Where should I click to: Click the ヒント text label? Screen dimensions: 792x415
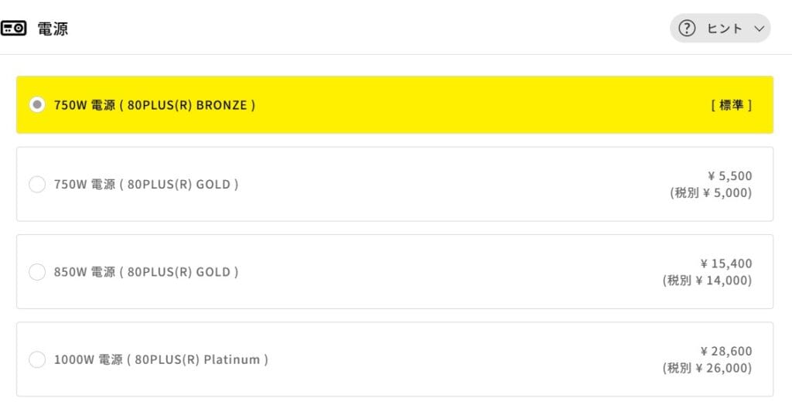click(x=724, y=29)
